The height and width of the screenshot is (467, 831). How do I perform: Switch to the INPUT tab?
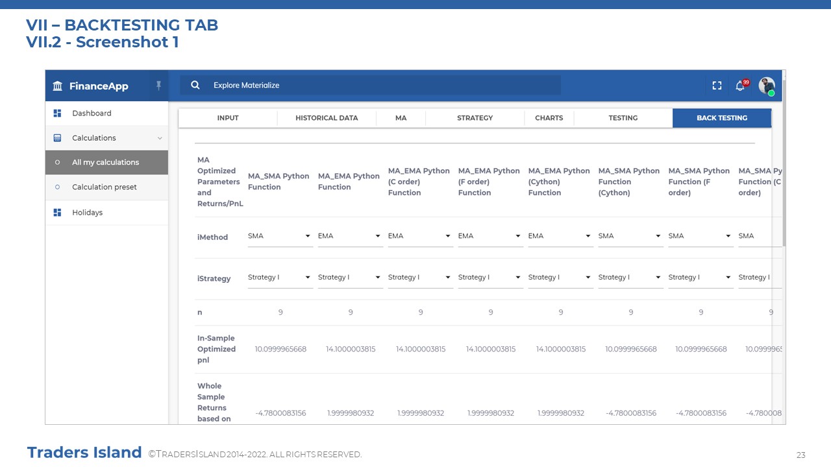coord(228,118)
